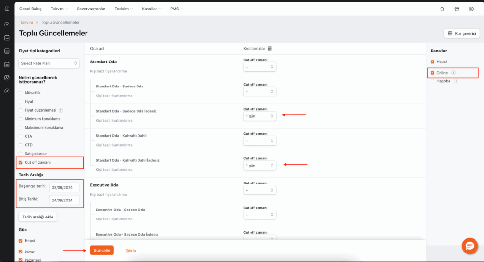Uncheck the Cut off zamanı checkbox
The image size is (484, 262).
pyautogui.click(x=20, y=162)
